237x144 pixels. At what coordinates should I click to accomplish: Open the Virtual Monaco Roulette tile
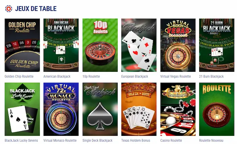[61, 109]
